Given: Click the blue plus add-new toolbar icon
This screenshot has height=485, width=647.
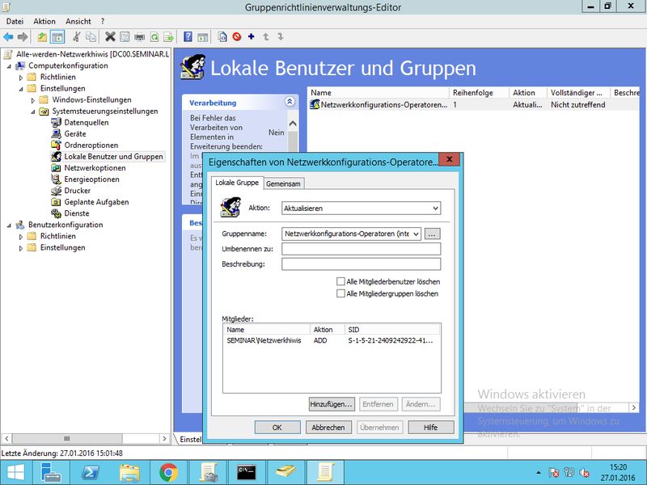Looking at the screenshot, I should [x=252, y=37].
